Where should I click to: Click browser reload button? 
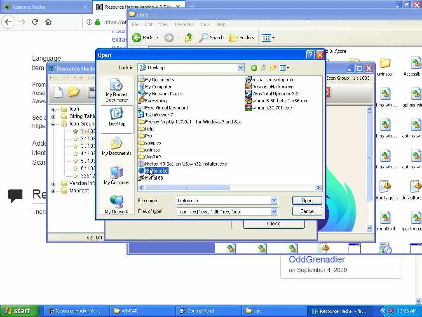[35, 22]
